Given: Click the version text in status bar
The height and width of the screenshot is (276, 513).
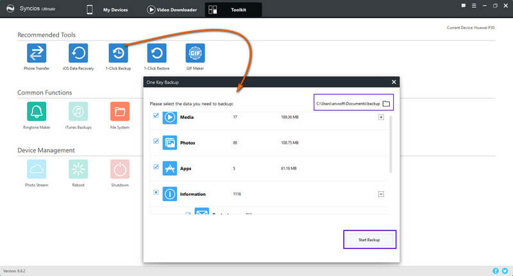Looking at the screenshot, I should tap(14, 271).
